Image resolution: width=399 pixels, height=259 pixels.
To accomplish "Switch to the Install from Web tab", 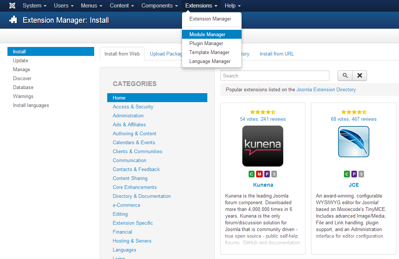I will pyautogui.click(x=122, y=54).
